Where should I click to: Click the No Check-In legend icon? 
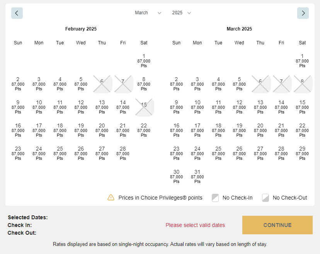pyautogui.click(x=215, y=197)
